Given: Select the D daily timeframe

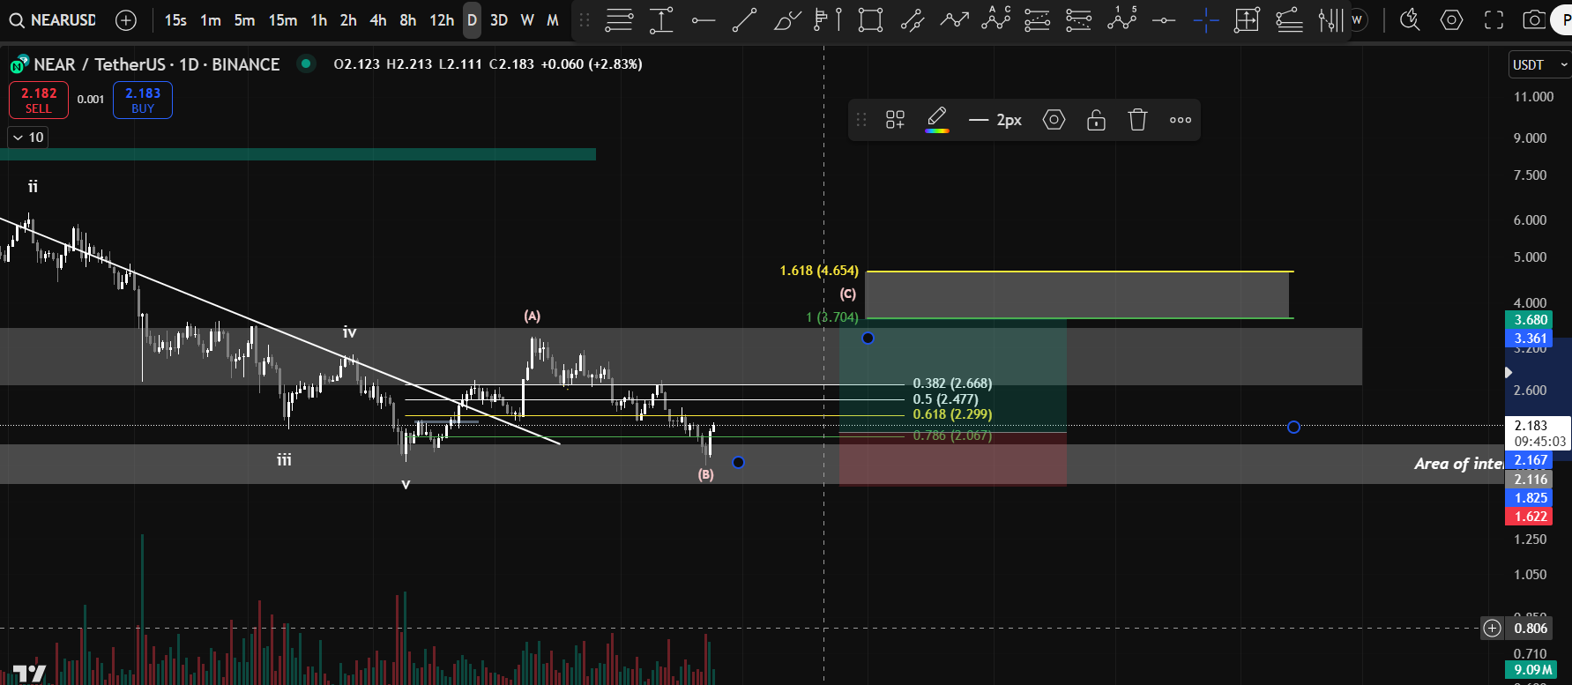Looking at the screenshot, I should [472, 19].
